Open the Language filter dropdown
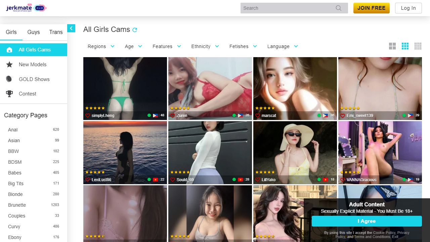The image size is (430, 242). click(283, 46)
